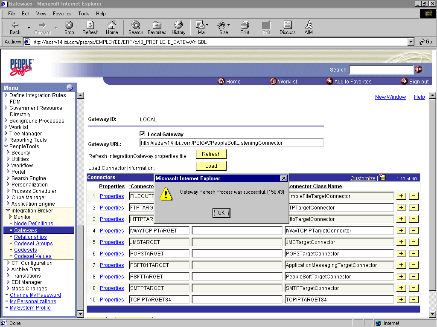Open the File menu

pyautogui.click(x=12, y=14)
